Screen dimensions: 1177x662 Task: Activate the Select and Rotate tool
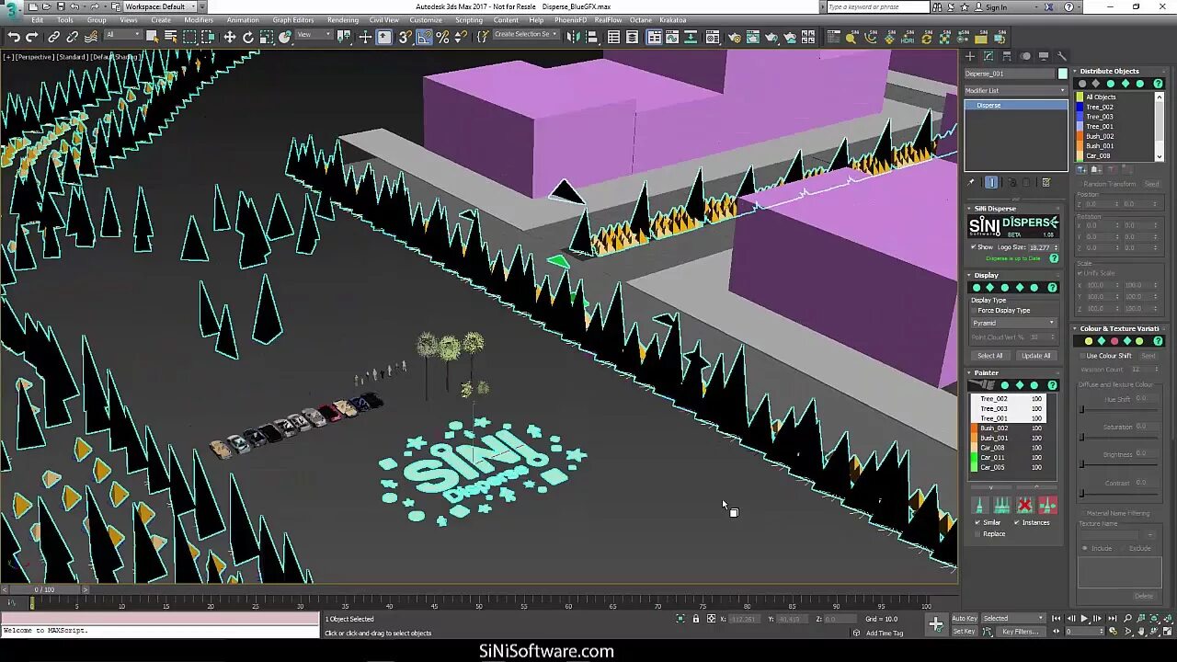(x=247, y=37)
